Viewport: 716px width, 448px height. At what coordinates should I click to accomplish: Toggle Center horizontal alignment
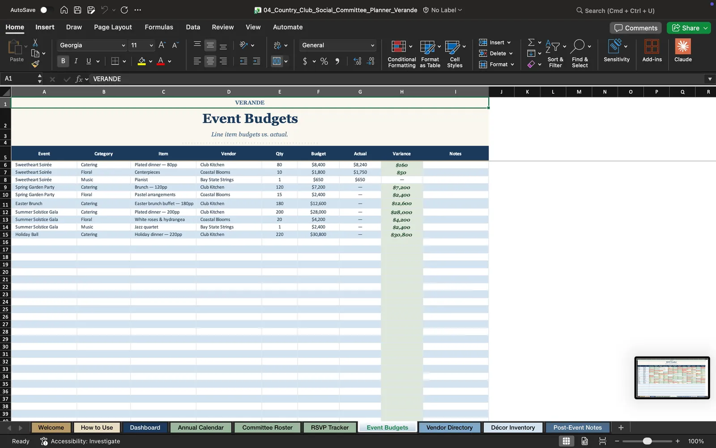coord(210,61)
